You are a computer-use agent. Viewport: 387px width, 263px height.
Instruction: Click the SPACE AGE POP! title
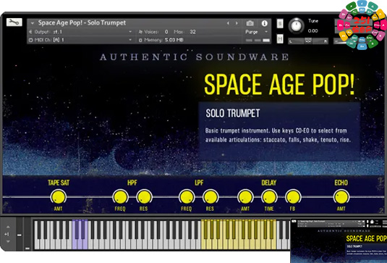coord(279,84)
